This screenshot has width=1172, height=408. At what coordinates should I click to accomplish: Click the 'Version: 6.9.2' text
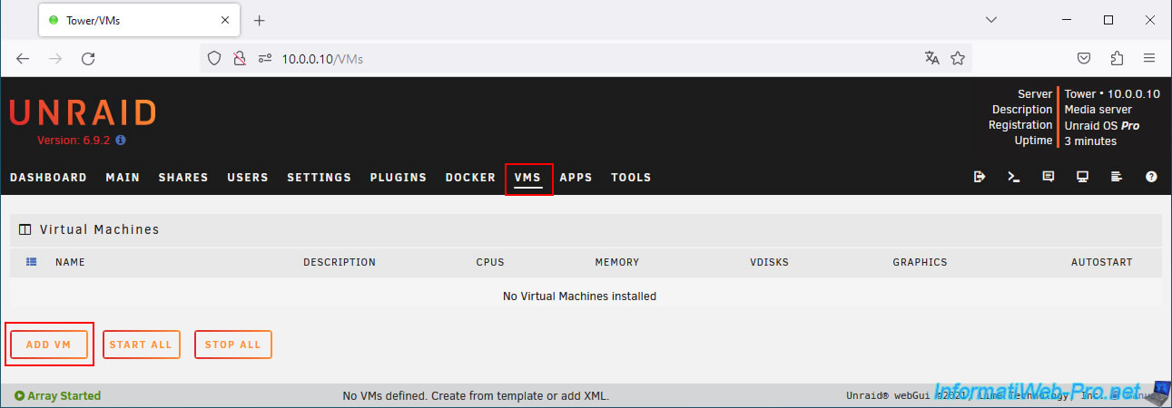[74, 141]
